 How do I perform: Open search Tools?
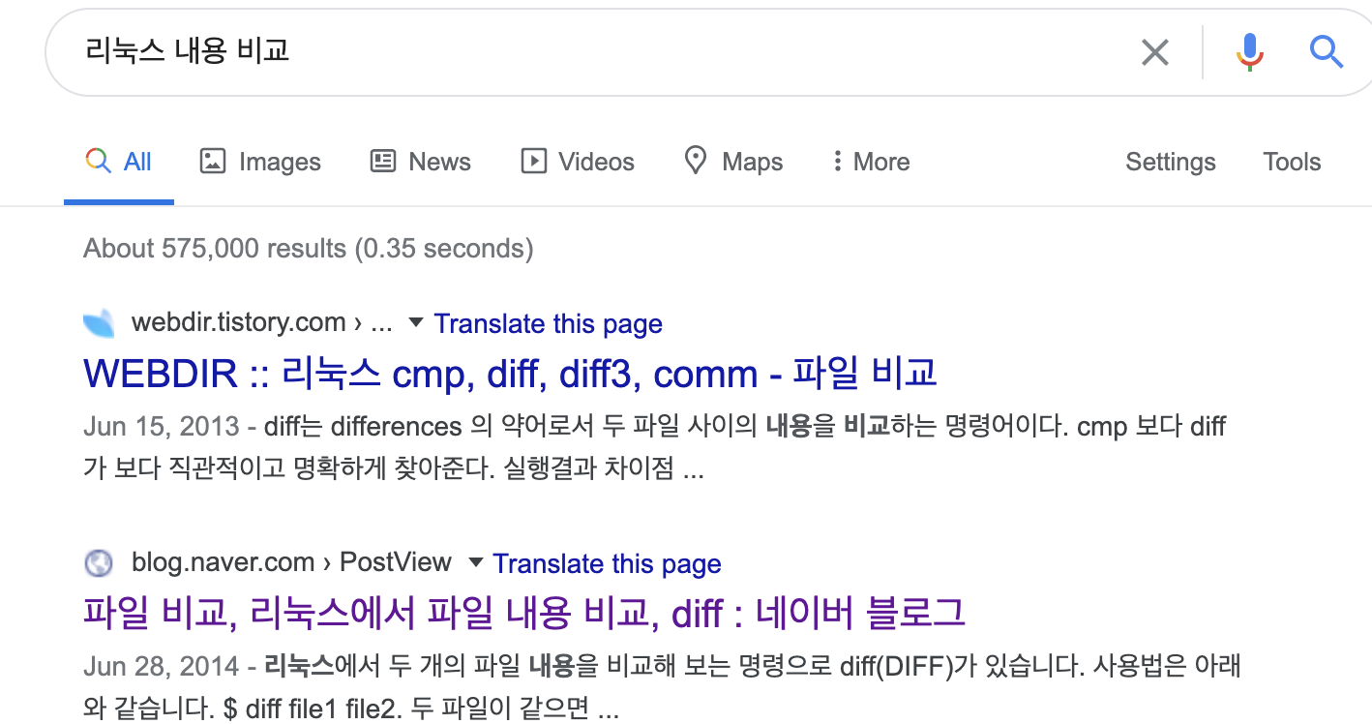[x=1292, y=162]
